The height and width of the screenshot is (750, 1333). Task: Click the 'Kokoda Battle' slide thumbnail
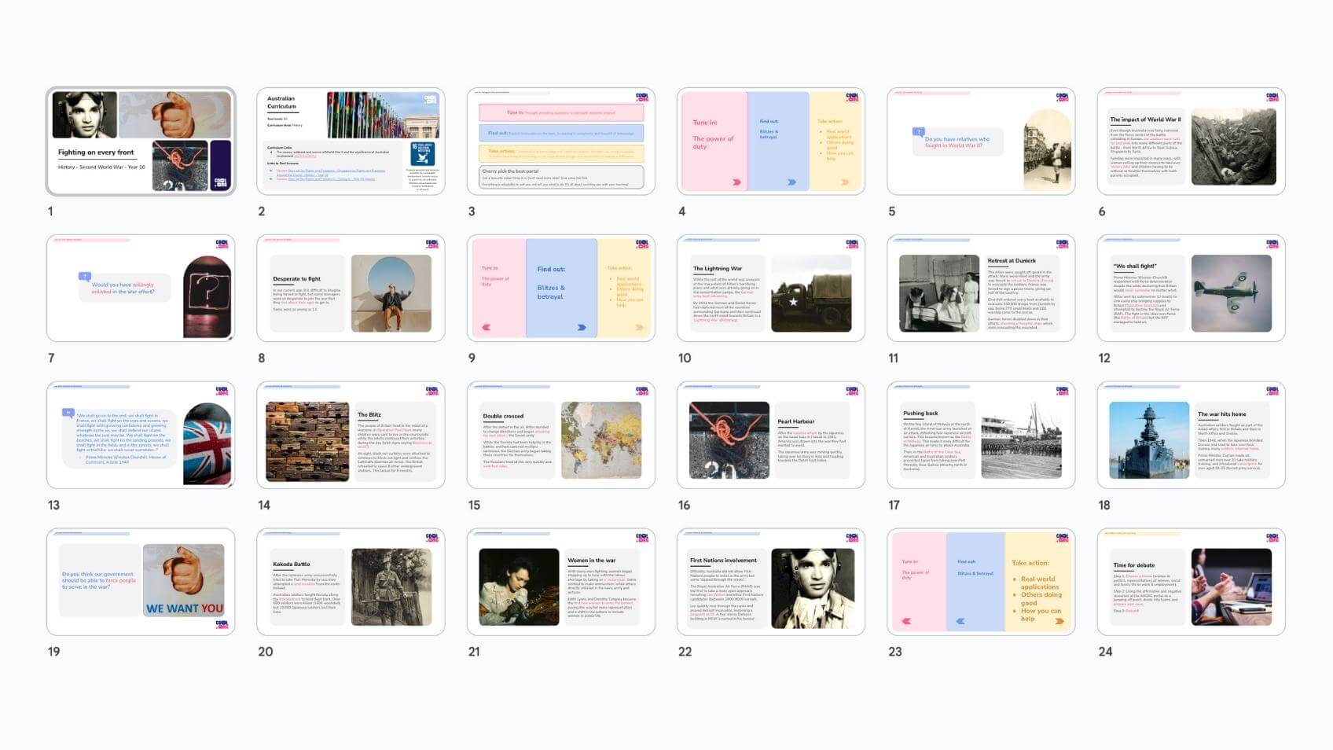click(x=351, y=582)
